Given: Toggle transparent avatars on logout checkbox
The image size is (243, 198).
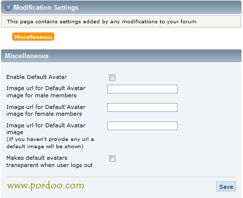Looking at the screenshot, I should click(x=112, y=158).
